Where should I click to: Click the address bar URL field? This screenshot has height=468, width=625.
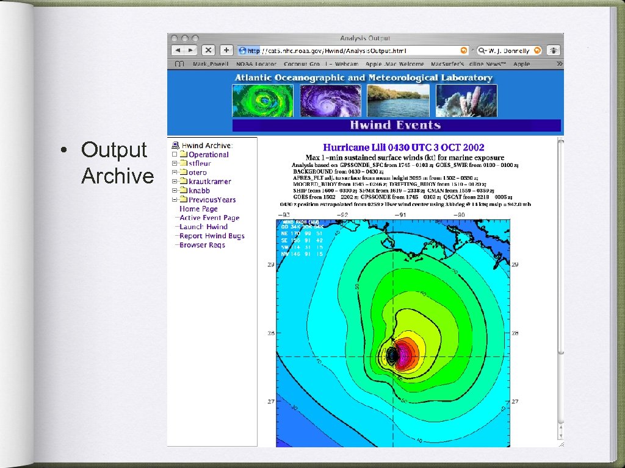pos(353,51)
